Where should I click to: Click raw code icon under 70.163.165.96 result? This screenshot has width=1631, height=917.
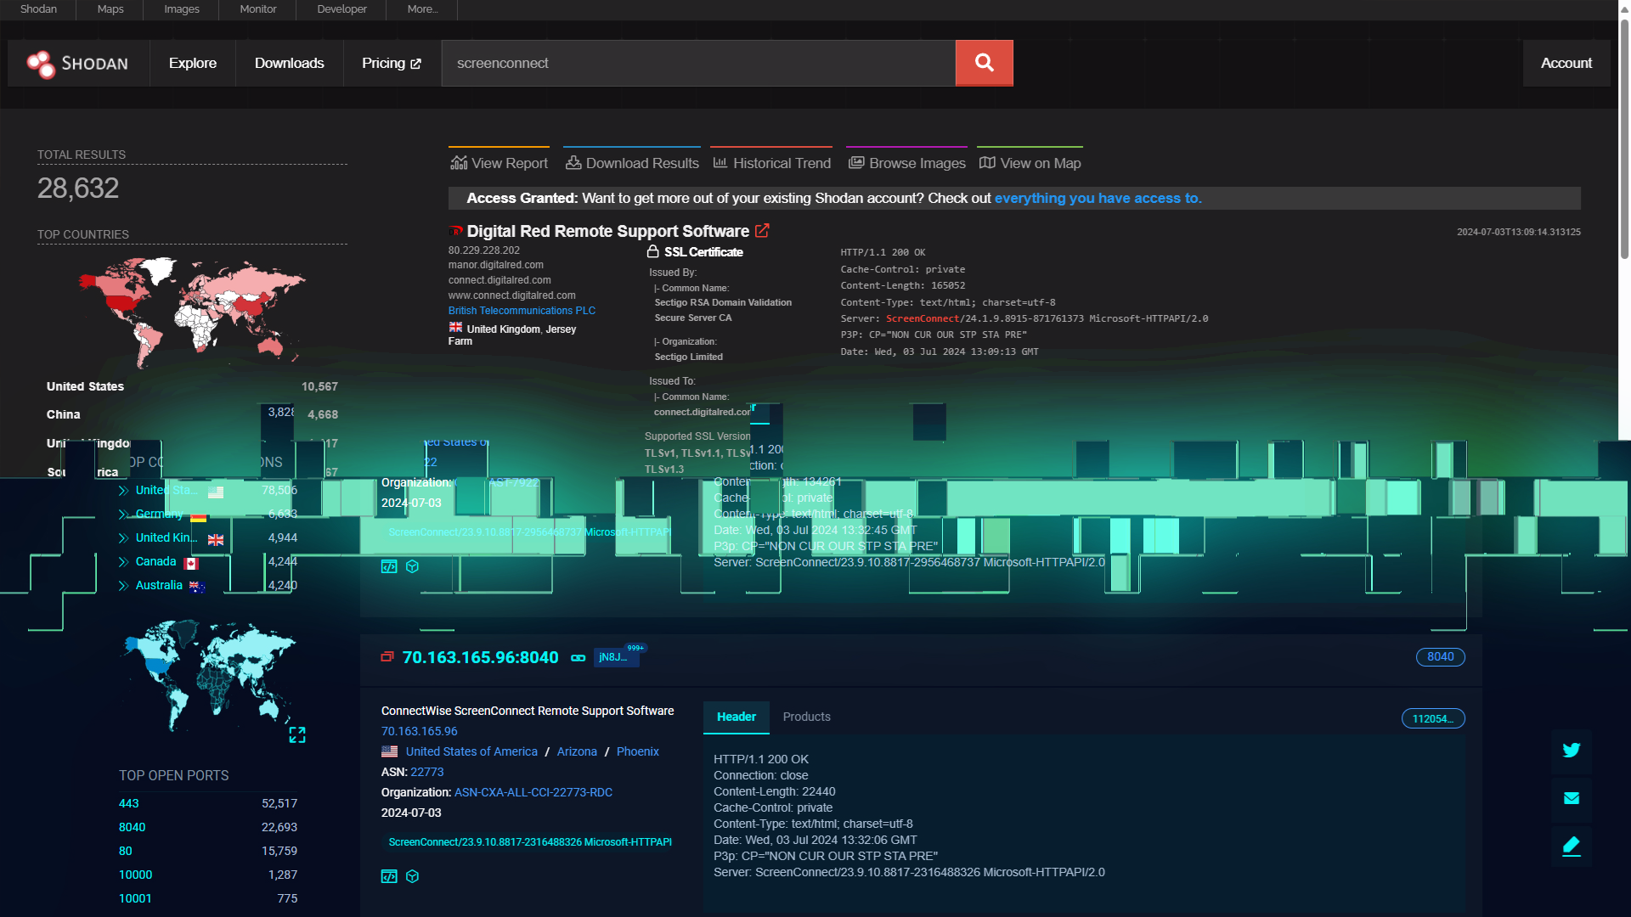(x=389, y=876)
